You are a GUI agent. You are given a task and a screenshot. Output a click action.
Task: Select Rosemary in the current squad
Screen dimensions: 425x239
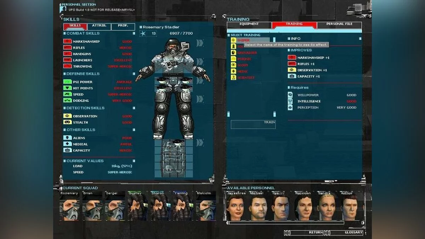tap(70, 206)
